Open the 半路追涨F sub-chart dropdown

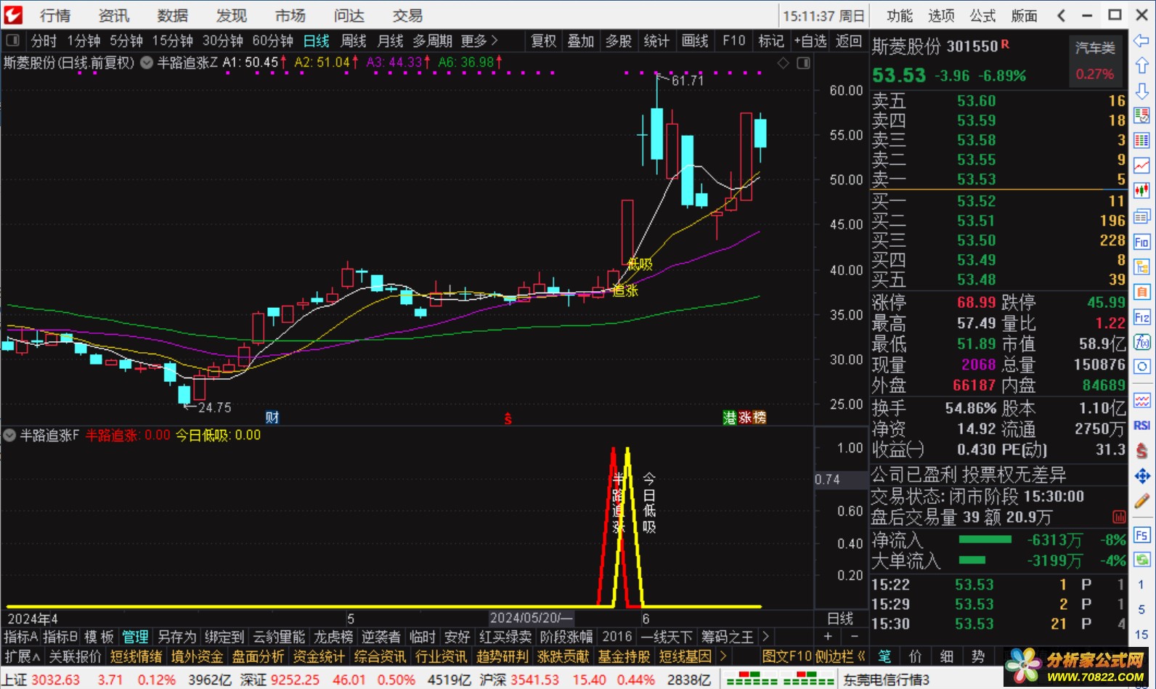coord(9,436)
